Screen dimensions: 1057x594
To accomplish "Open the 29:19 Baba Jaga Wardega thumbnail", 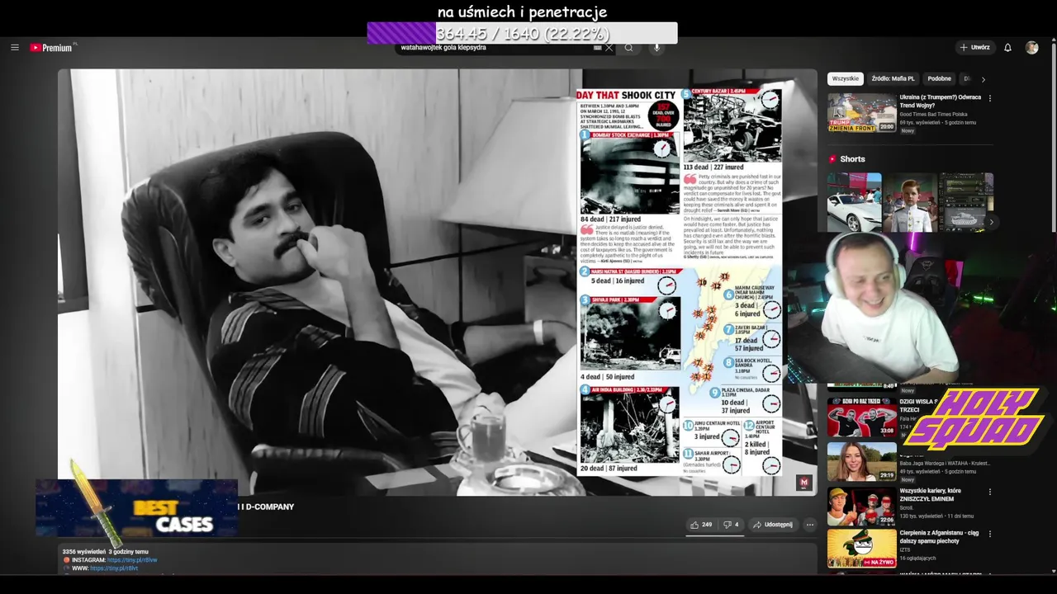I will tap(862, 462).
